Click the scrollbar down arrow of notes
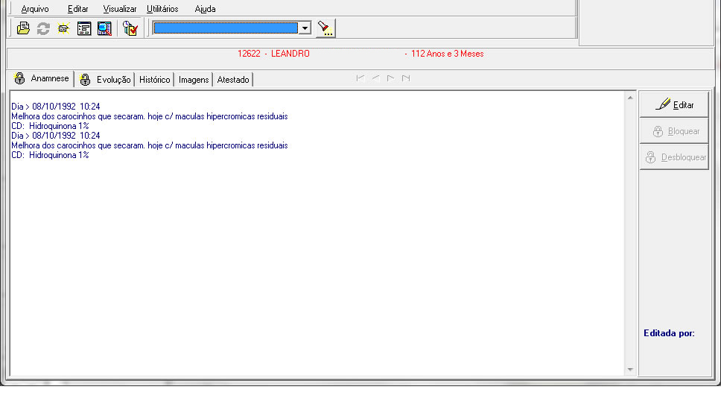 630,370
